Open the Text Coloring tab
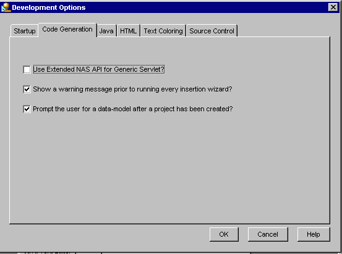 163,31
